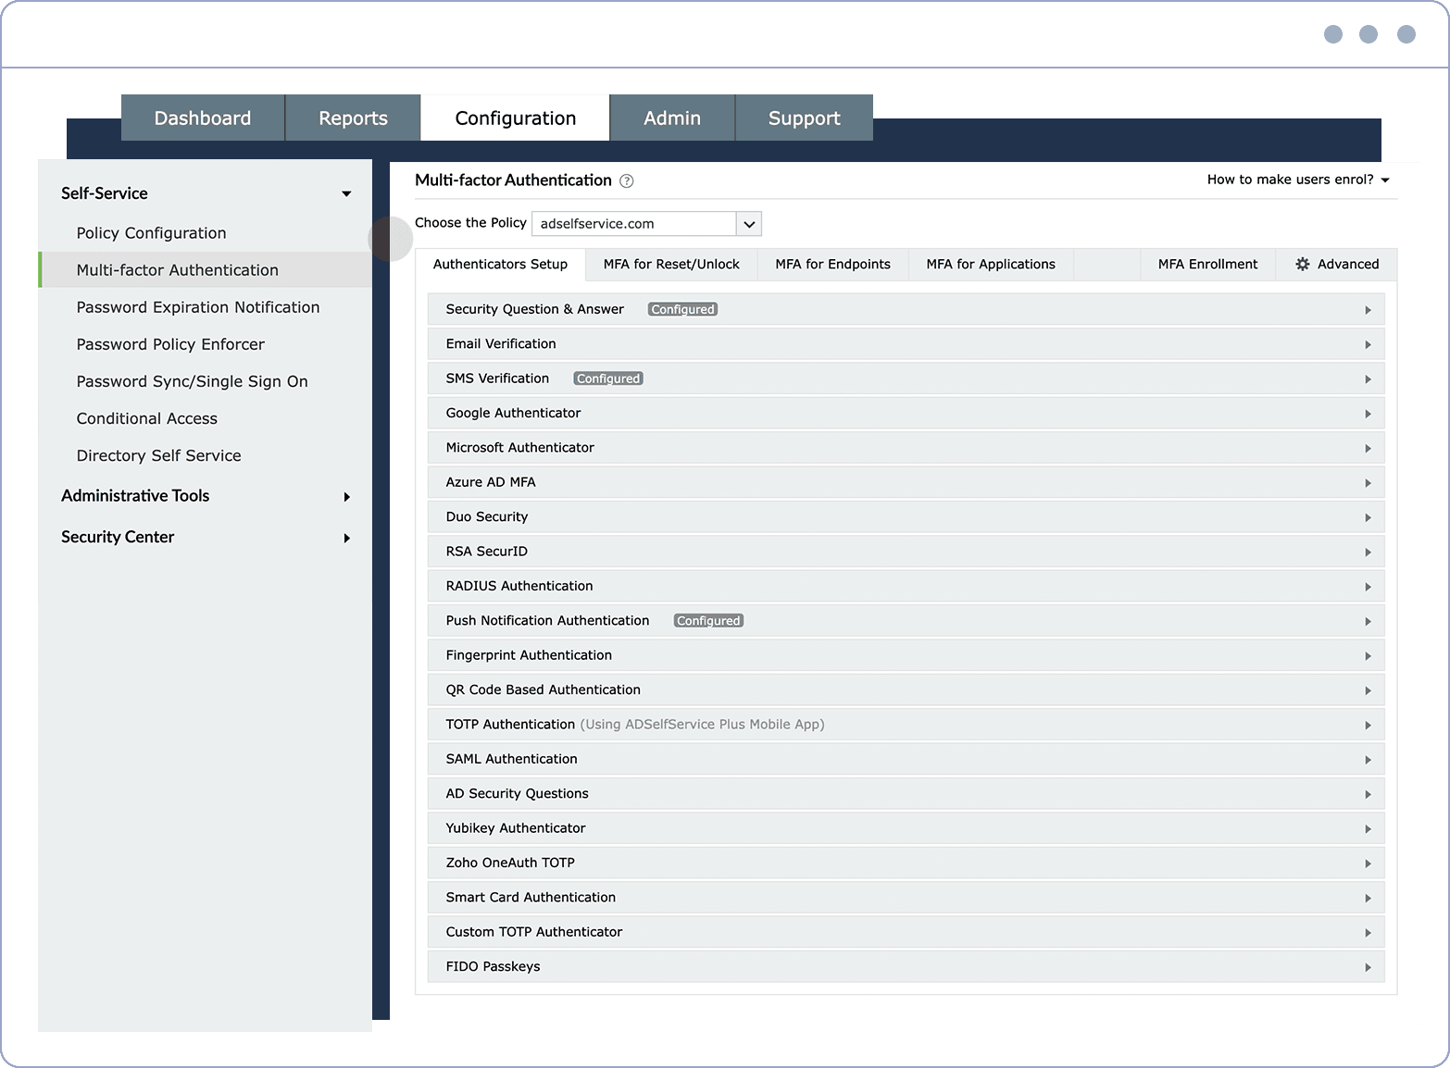Open Password Sync/Single Sign On
Viewport: 1450px width, 1068px height.
193,381
